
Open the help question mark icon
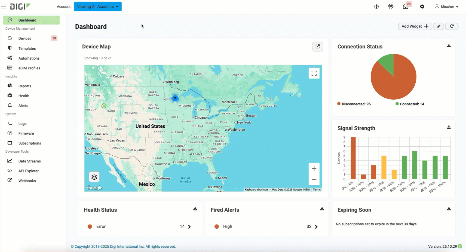tap(376, 7)
